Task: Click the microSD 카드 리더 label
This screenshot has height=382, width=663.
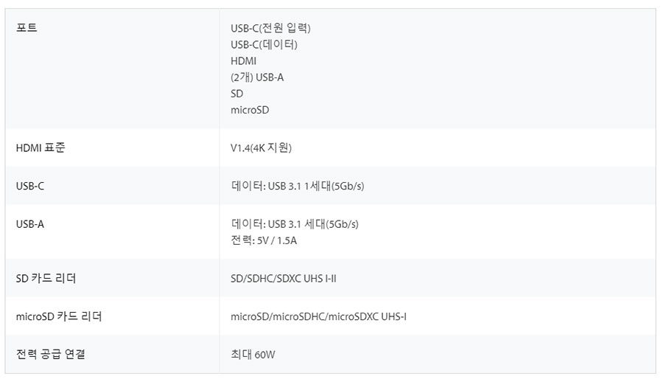Action: 59,316
